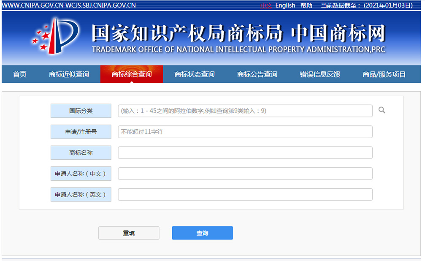This screenshot has height=261, width=425.
Task: Open the 商标公告查询 tab
Action: tap(257, 74)
